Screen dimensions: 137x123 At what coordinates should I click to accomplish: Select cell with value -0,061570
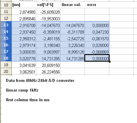click(x=97, y=38)
